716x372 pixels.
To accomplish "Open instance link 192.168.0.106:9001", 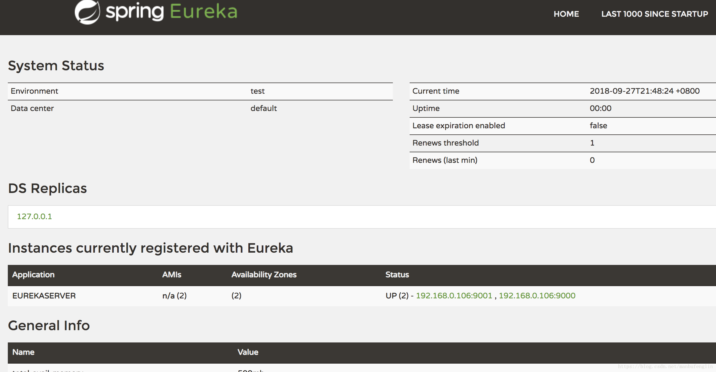I will click(454, 296).
